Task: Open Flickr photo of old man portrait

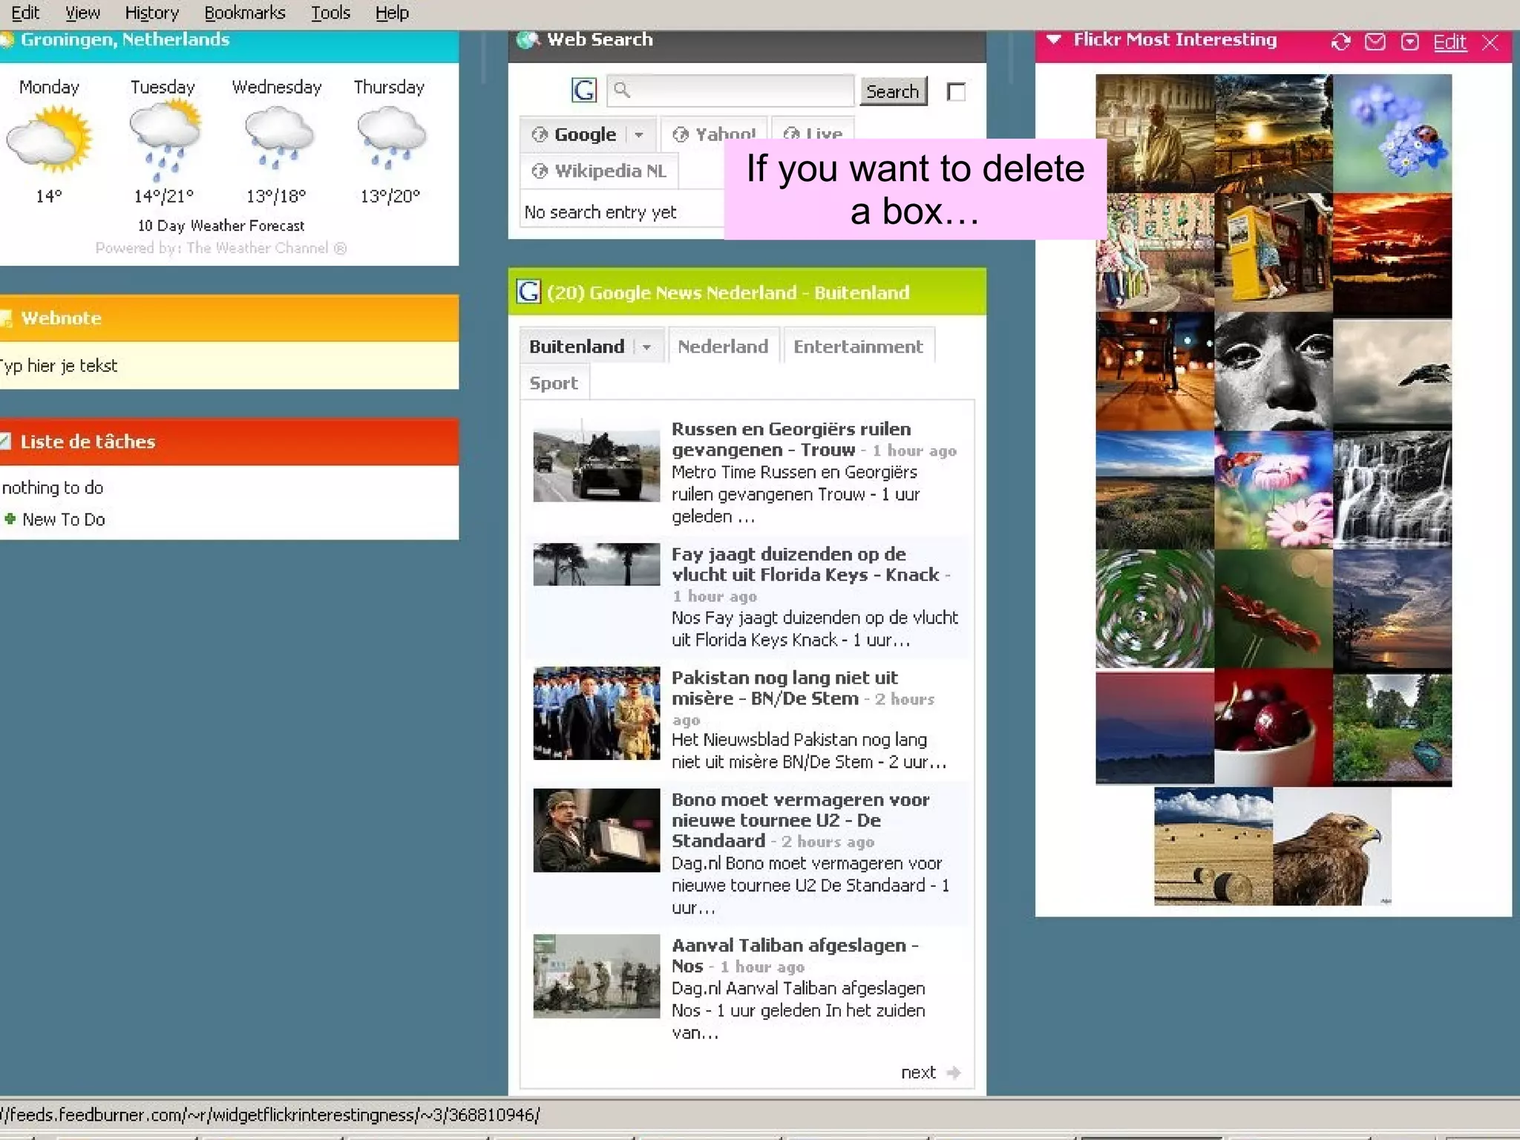Action: 1155,134
